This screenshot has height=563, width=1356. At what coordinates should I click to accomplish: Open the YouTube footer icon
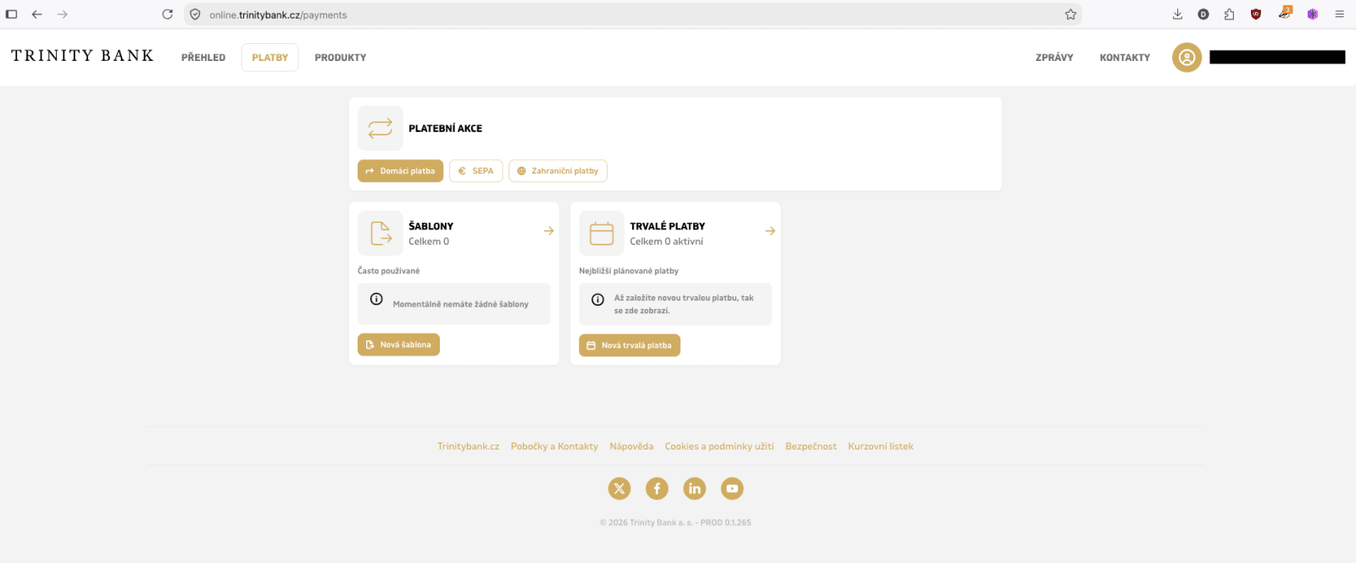click(x=732, y=488)
